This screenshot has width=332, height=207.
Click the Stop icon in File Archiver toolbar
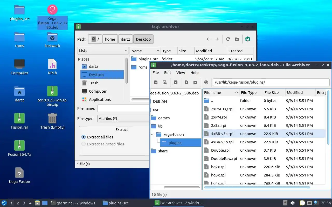pos(206,82)
